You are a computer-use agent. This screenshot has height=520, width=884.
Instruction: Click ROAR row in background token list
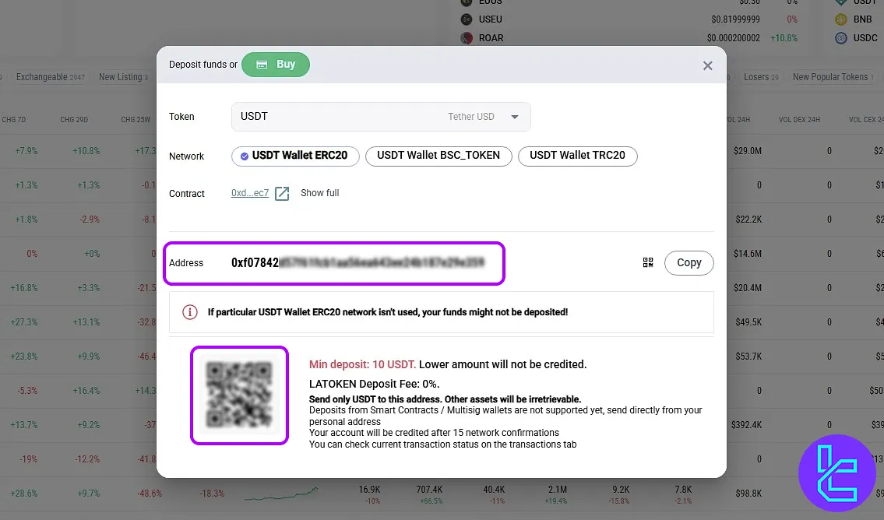coord(630,38)
